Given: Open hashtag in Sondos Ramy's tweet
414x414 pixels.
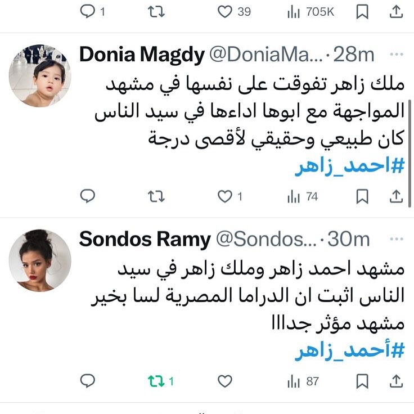Looking at the screenshot, I should pyautogui.click(x=349, y=350).
